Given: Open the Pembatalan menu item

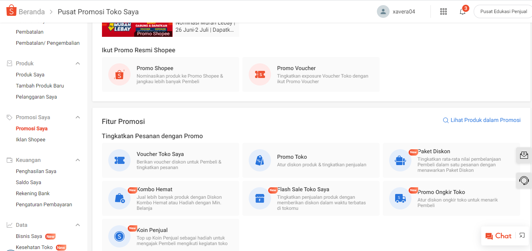Looking at the screenshot, I should [x=30, y=32].
